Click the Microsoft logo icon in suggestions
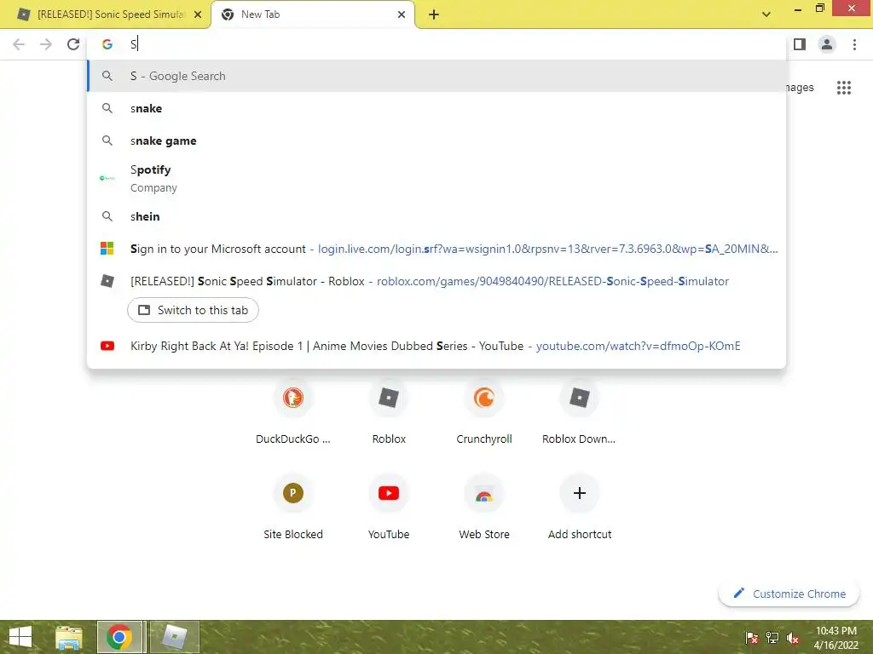This screenshot has height=654, width=873. 107,249
